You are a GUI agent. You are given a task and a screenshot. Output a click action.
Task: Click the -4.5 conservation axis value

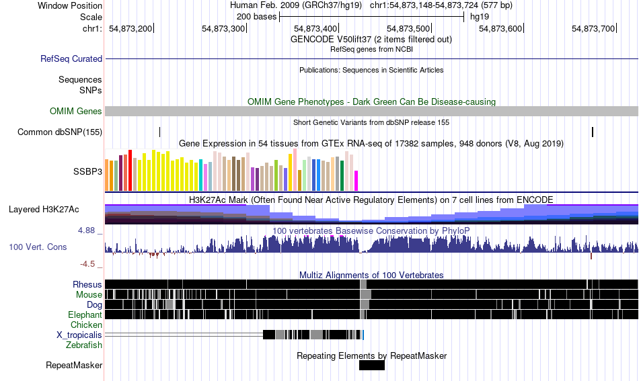[87, 264]
